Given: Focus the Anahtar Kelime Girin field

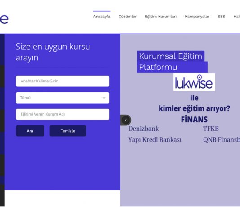Looking at the screenshot, I should (x=62, y=81).
